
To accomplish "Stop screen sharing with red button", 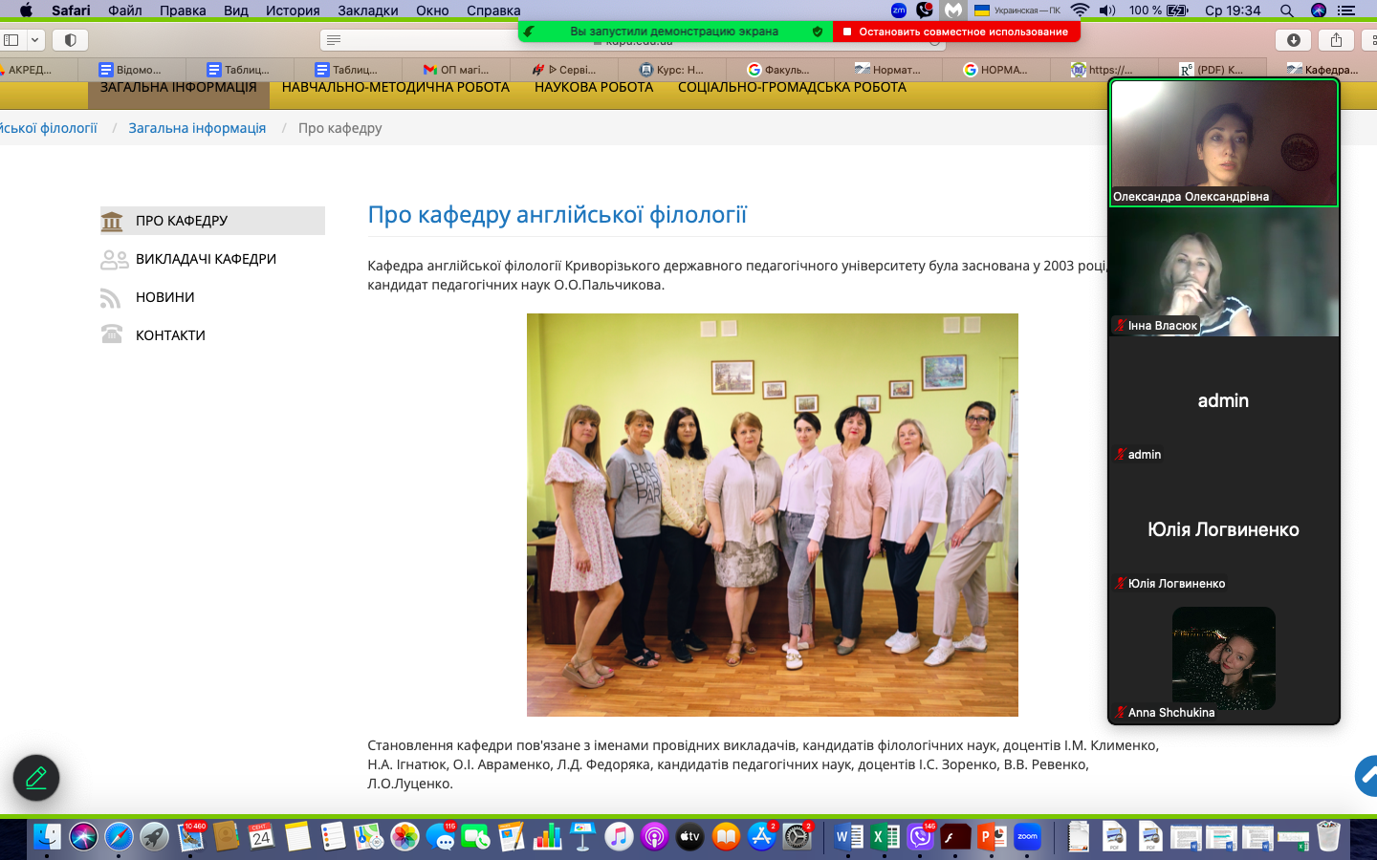I will tap(956, 32).
